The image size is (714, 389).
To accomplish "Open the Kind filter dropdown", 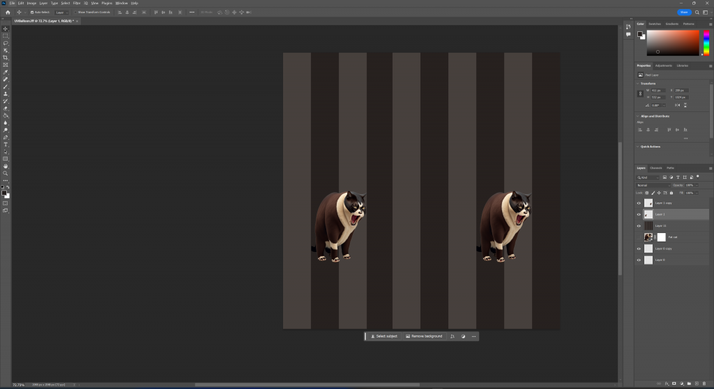I will pos(648,177).
